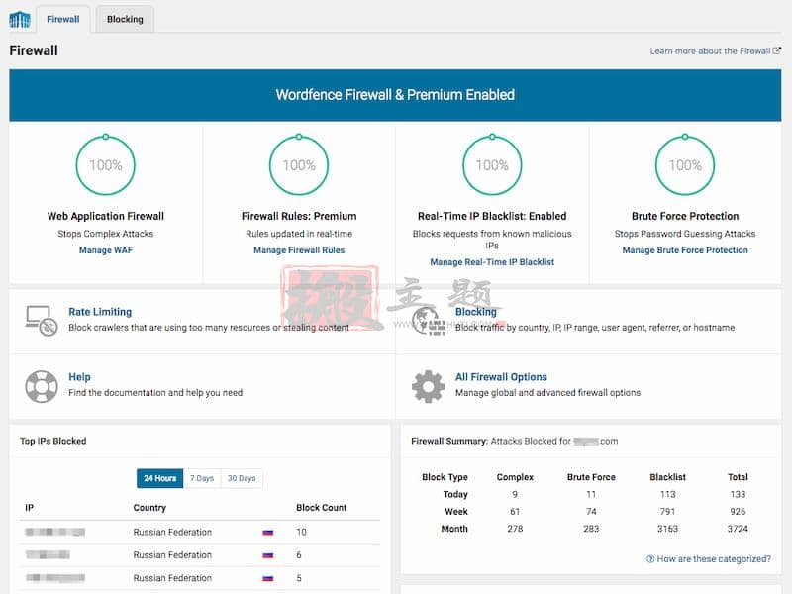Click the block count value 10

pyautogui.click(x=301, y=532)
